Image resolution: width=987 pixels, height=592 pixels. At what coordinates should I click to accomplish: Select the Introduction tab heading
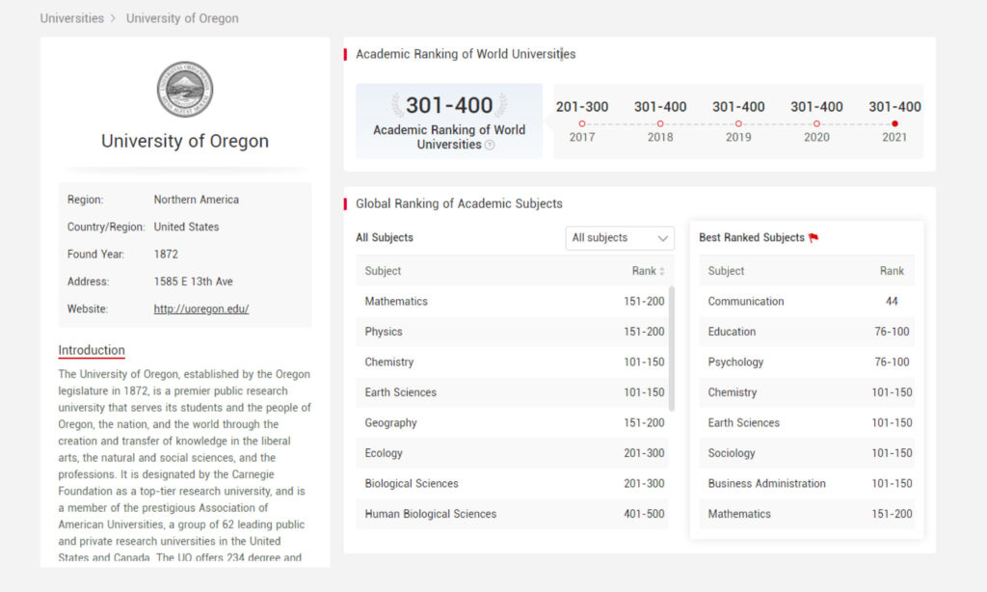coord(92,350)
